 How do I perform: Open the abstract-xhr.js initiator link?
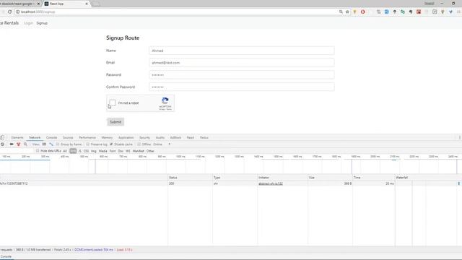tap(271, 183)
